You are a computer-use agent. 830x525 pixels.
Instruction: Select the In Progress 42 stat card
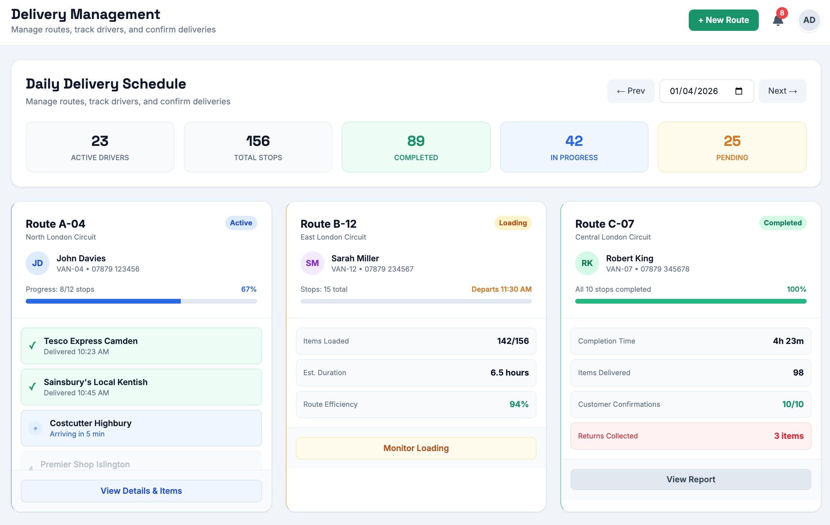[574, 147]
